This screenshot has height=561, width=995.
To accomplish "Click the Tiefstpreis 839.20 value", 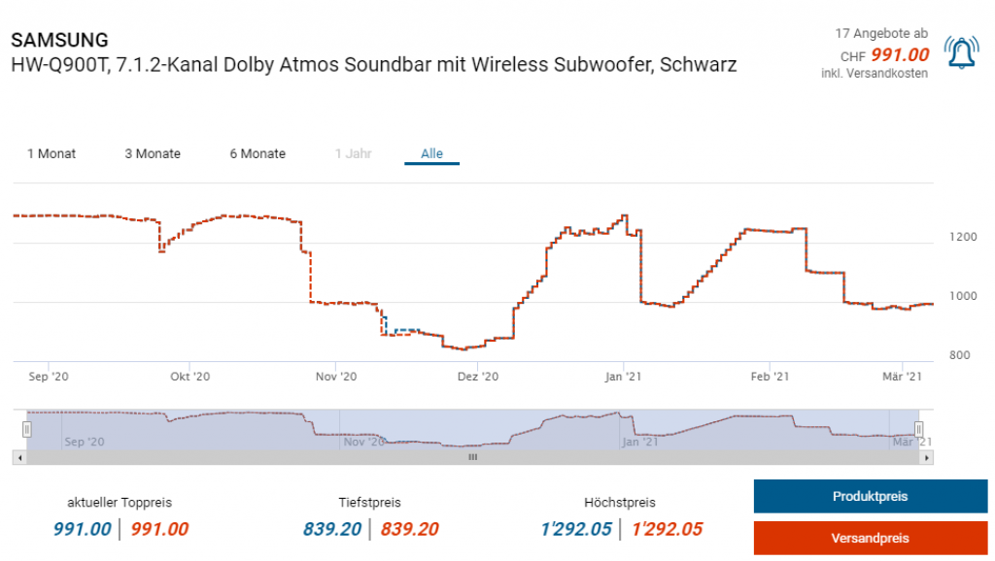I will (x=332, y=529).
